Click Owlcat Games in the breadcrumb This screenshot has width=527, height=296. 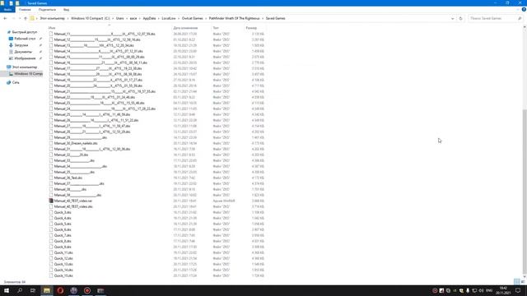(x=193, y=18)
